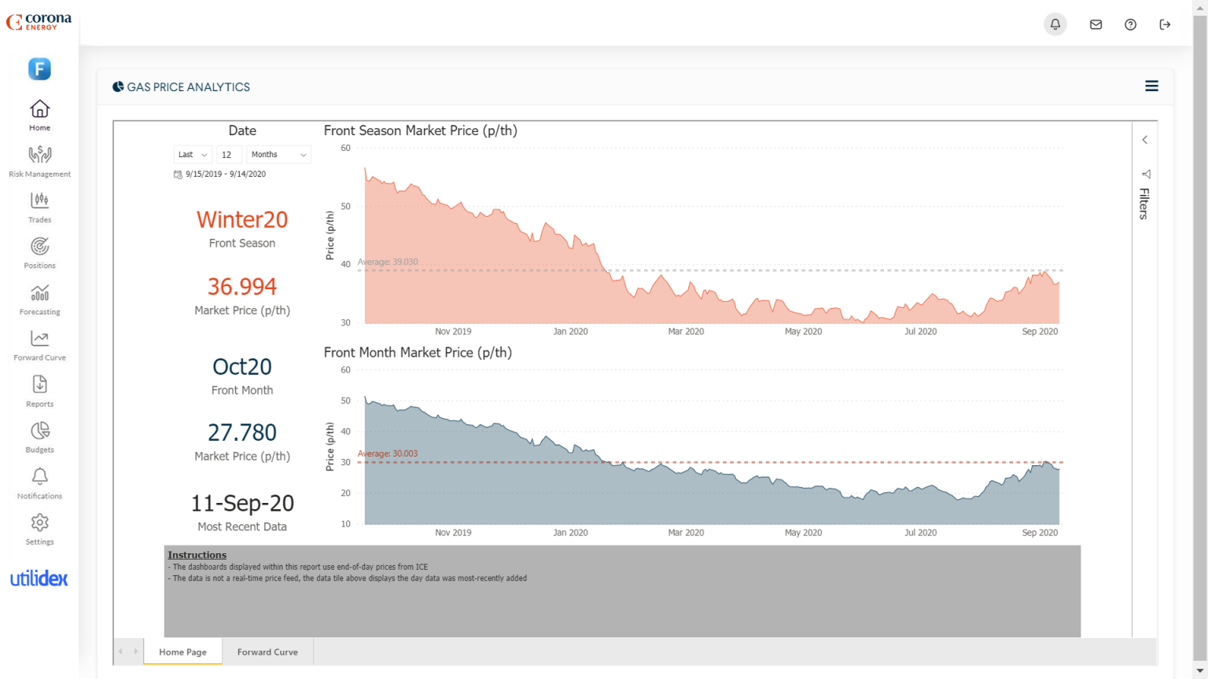
Task: Click the help question mark icon
Action: point(1130,24)
